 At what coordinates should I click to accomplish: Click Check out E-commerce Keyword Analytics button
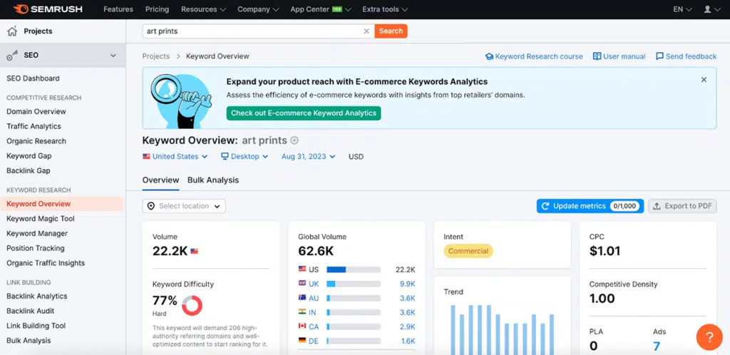304,113
